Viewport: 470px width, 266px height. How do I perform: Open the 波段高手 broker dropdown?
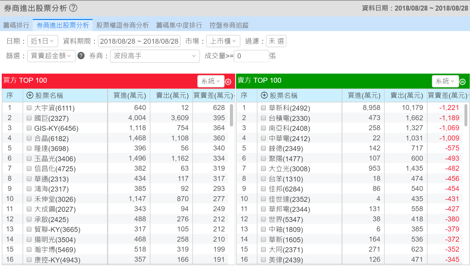155,56
